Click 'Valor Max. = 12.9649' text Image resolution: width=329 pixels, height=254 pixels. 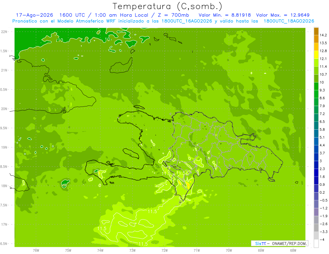tap(283, 15)
